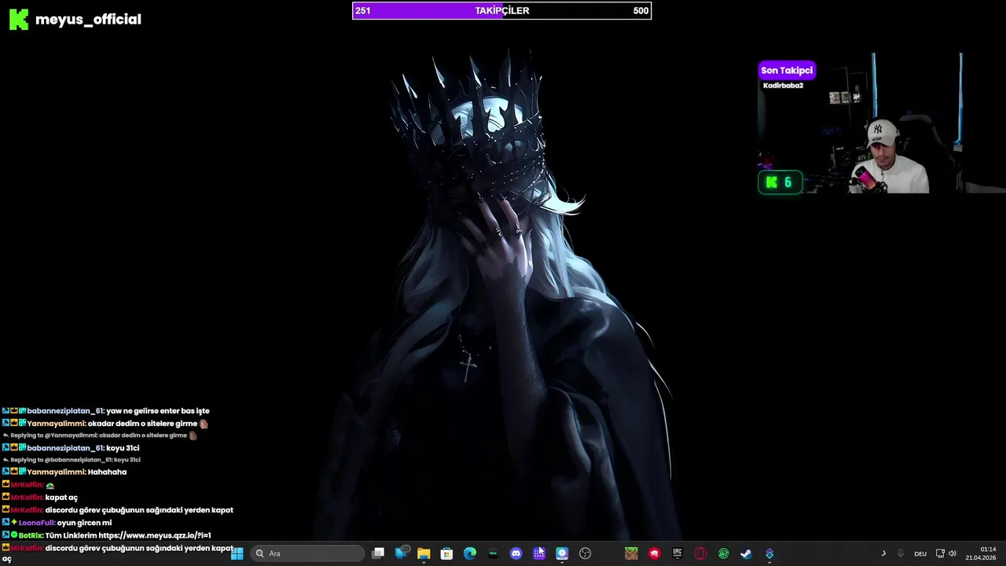Open File Explorer from the taskbar
Image resolution: width=1006 pixels, height=566 pixels.
point(424,553)
